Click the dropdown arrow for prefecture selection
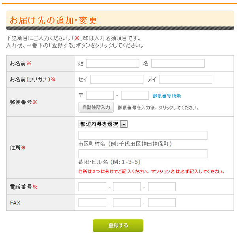This screenshot has height=234, width=237. (x=124, y=124)
